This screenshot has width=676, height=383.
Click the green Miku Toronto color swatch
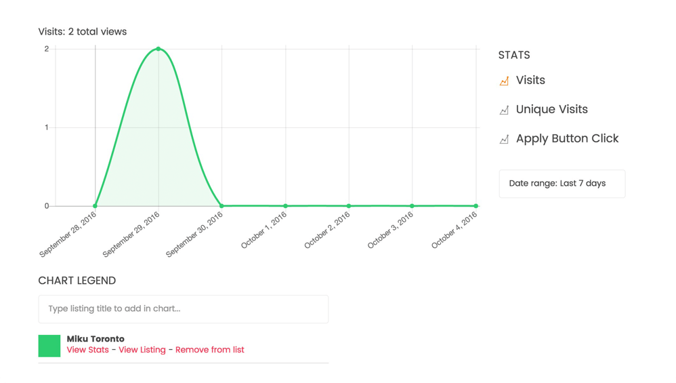pyautogui.click(x=49, y=346)
